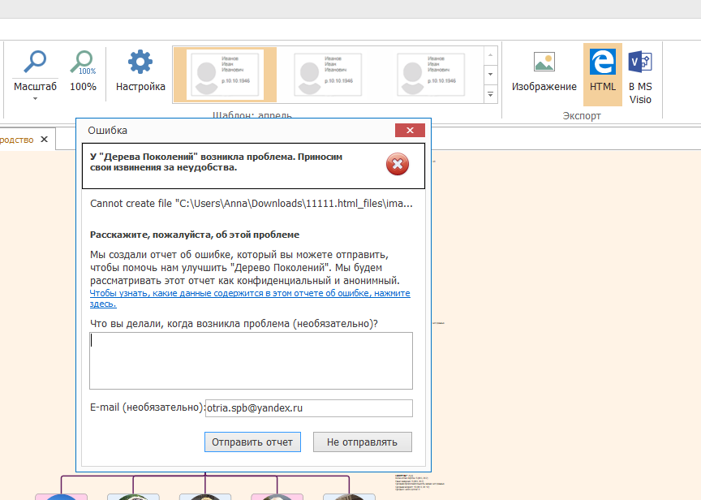Focus the problem description text area
701x500 pixels.
tap(251, 360)
